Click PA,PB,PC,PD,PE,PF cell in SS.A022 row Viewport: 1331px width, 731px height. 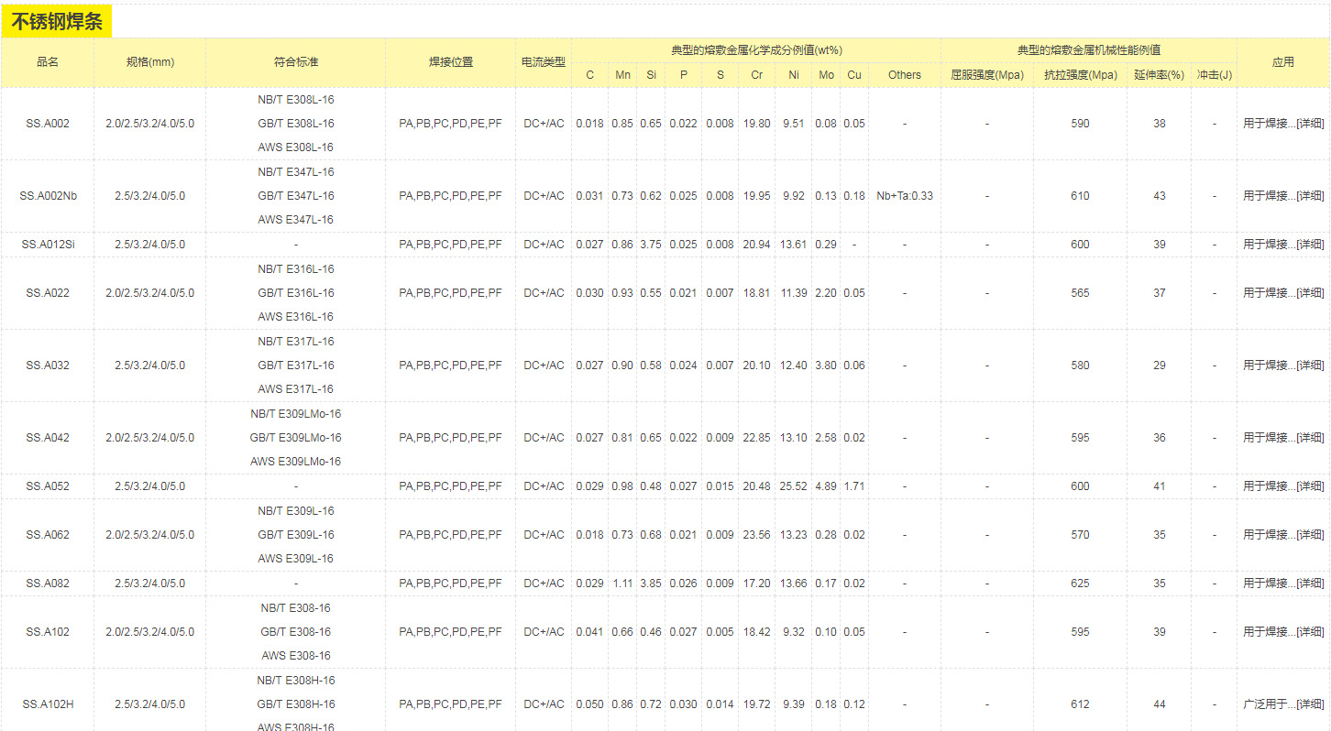point(451,293)
